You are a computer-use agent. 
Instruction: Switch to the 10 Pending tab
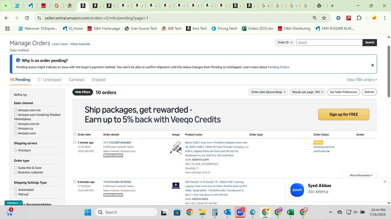click(20, 80)
